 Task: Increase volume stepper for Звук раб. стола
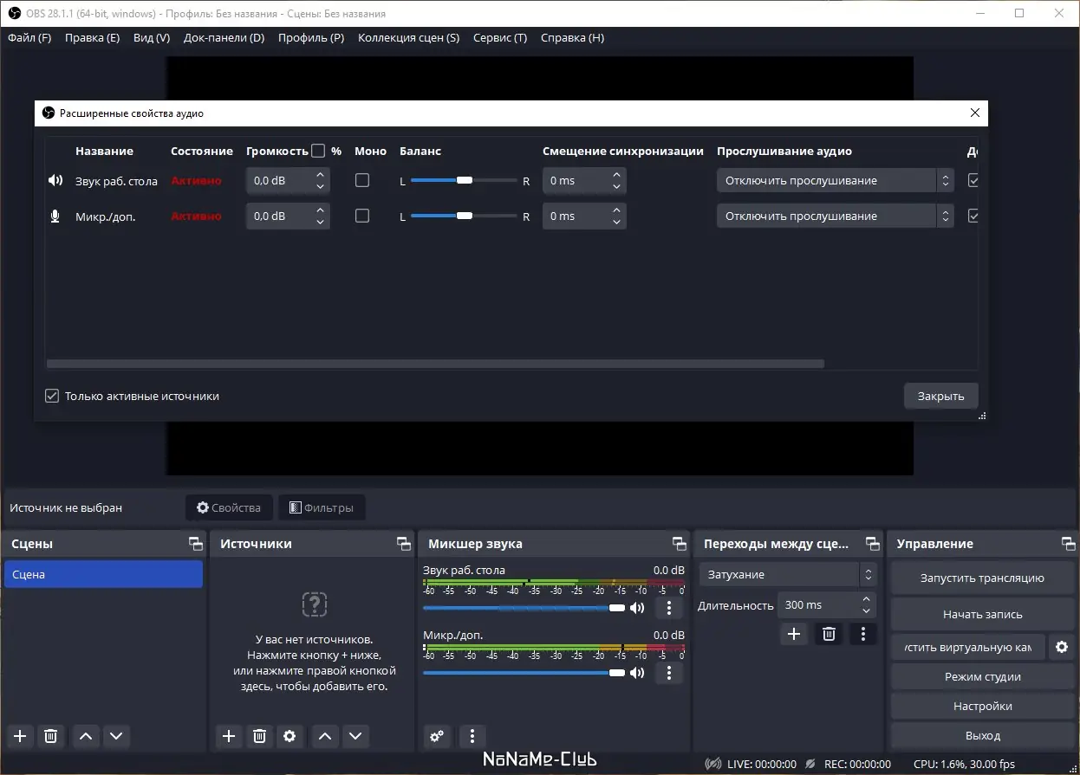pos(321,175)
